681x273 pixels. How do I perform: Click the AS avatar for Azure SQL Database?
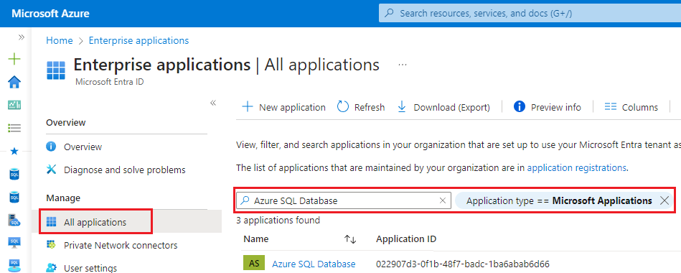point(254,263)
